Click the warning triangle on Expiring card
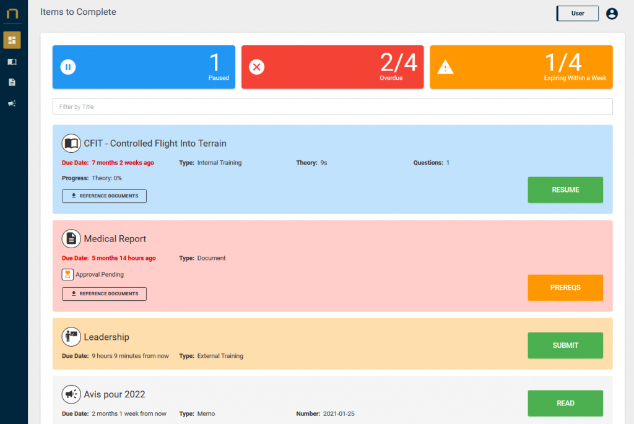 pos(446,67)
